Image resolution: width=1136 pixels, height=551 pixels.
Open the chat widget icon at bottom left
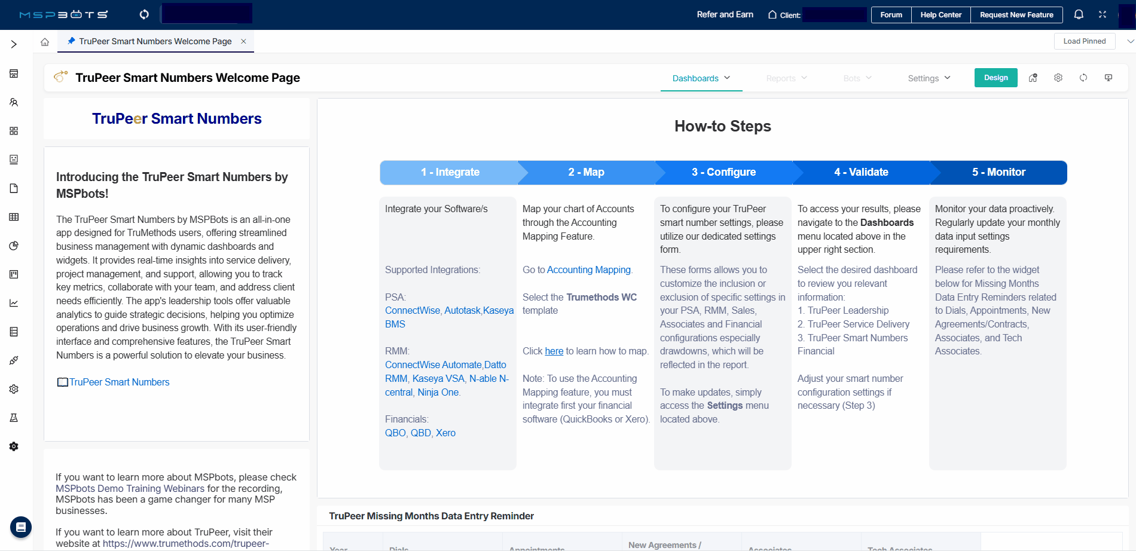click(x=21, y=527)
